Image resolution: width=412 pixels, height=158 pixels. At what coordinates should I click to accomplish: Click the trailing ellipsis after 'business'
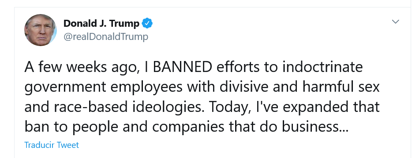(344, 130)
